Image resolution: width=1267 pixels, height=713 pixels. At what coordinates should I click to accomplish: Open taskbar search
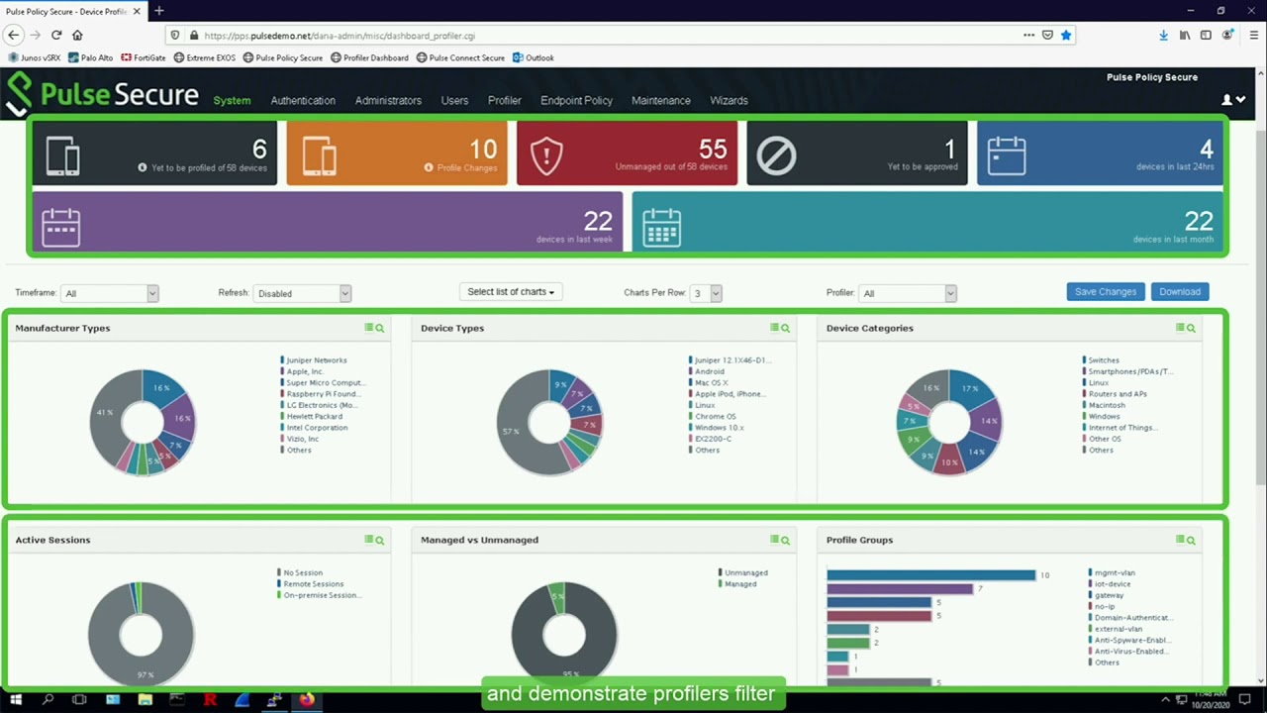(48, 700)
